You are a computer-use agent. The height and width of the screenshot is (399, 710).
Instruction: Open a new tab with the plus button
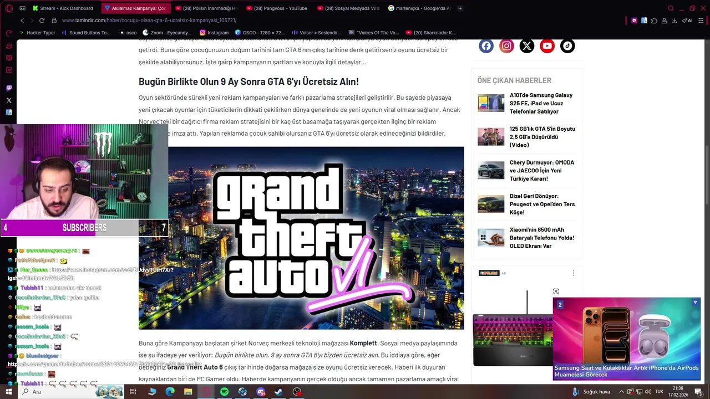point(460,8)
